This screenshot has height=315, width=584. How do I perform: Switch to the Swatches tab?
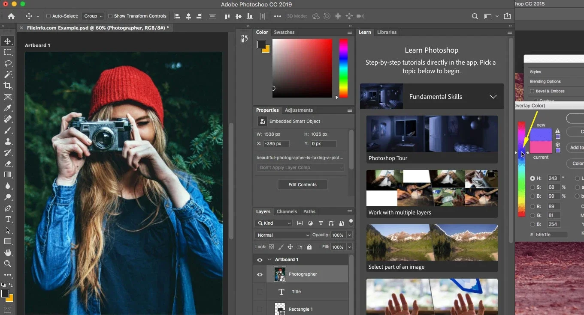click(284, 32)
